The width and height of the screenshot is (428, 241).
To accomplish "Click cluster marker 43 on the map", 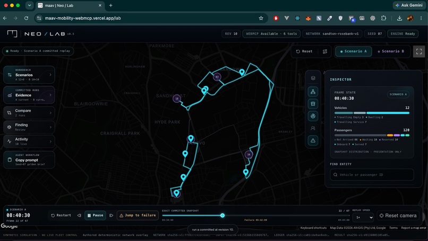I will [217, 77].
